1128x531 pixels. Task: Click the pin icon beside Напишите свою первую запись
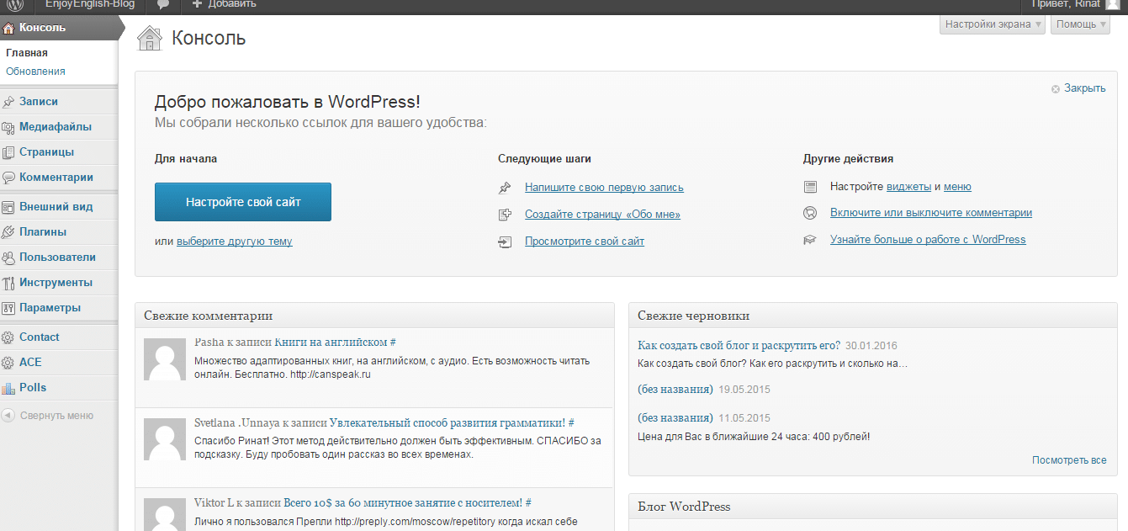pyautogui.click(x=505, y=188)
